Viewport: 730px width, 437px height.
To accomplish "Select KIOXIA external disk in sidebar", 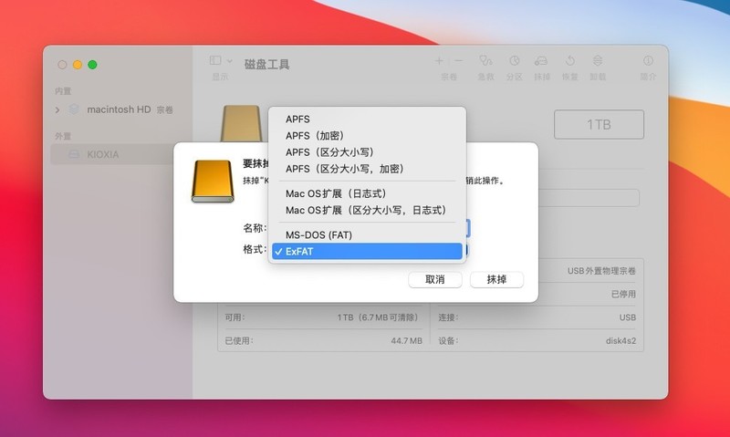I will (x=111, y=154).
